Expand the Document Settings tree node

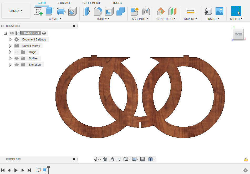10,39
